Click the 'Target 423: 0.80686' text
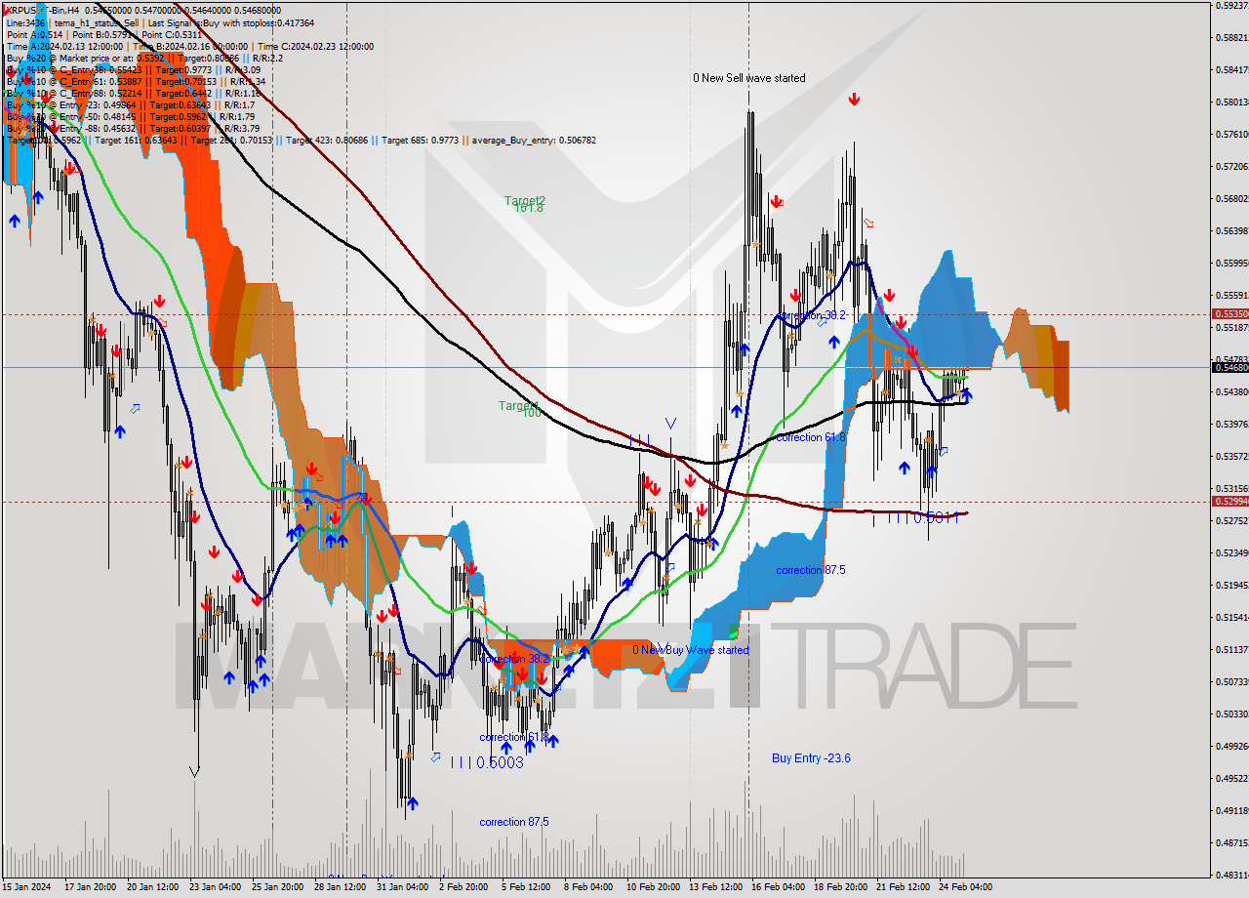 coord(328,140)
